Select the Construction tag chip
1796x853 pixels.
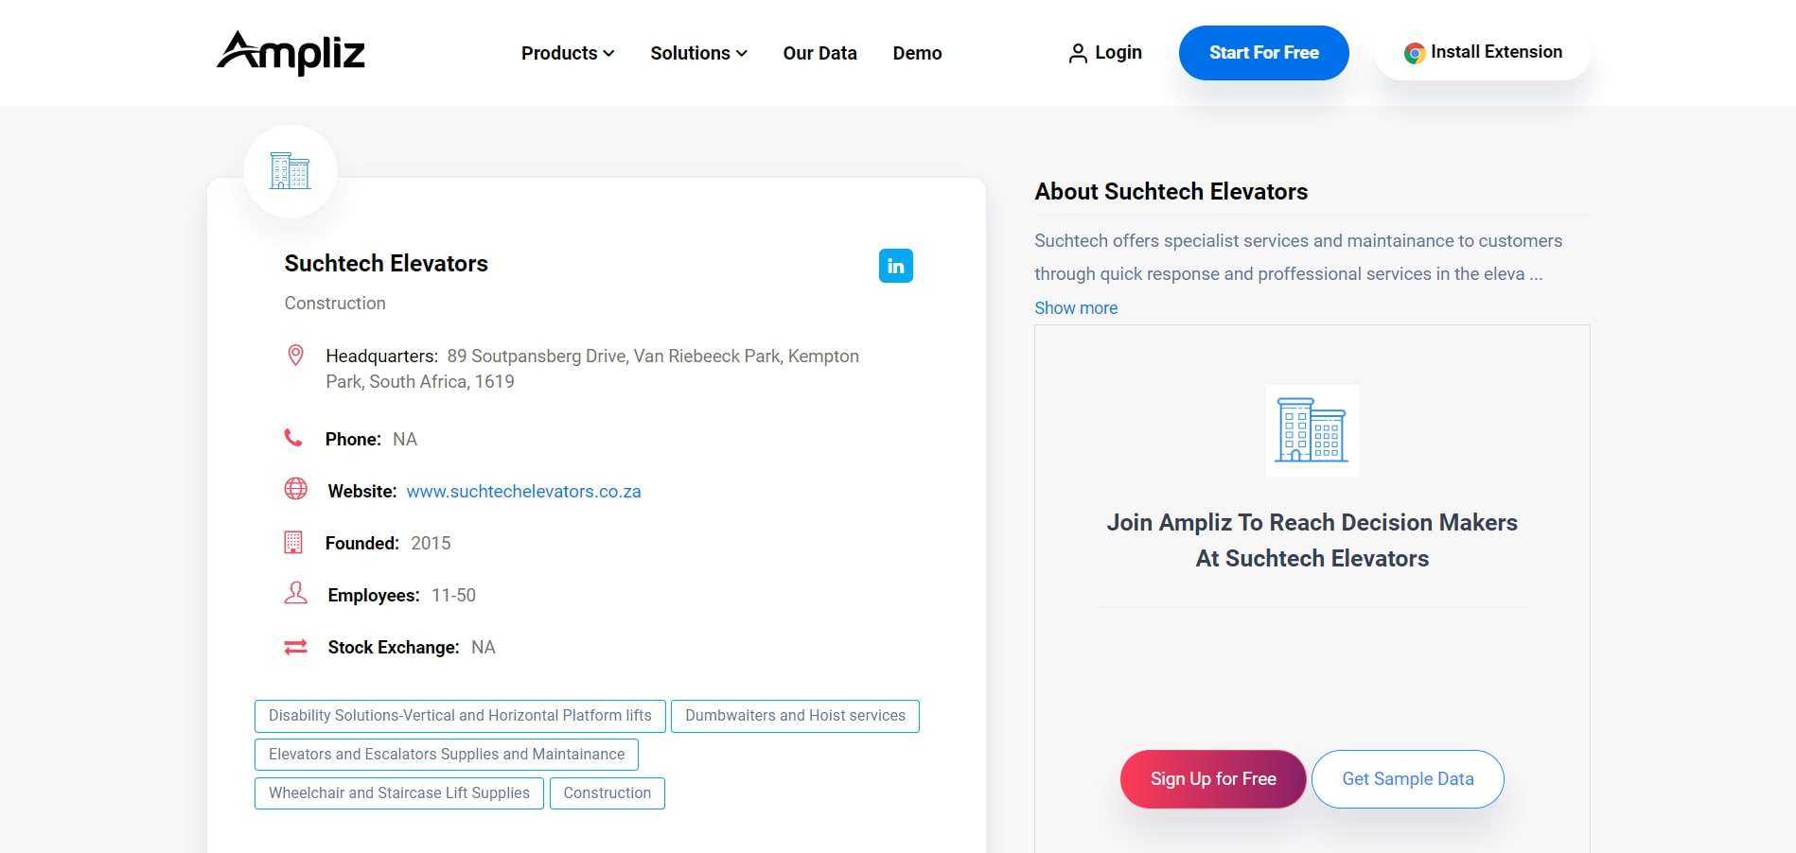(607, 792)
